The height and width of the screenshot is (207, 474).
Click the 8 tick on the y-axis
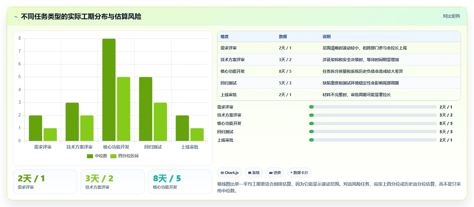pyautogui.click(x=19, y=38)
